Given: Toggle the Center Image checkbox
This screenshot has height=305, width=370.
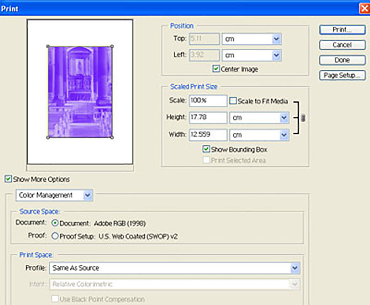Looking at the screenshot, I should click(216, 69).
